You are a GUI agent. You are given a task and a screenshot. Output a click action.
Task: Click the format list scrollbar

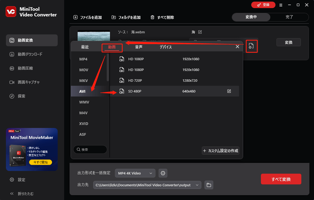point(108,67)
